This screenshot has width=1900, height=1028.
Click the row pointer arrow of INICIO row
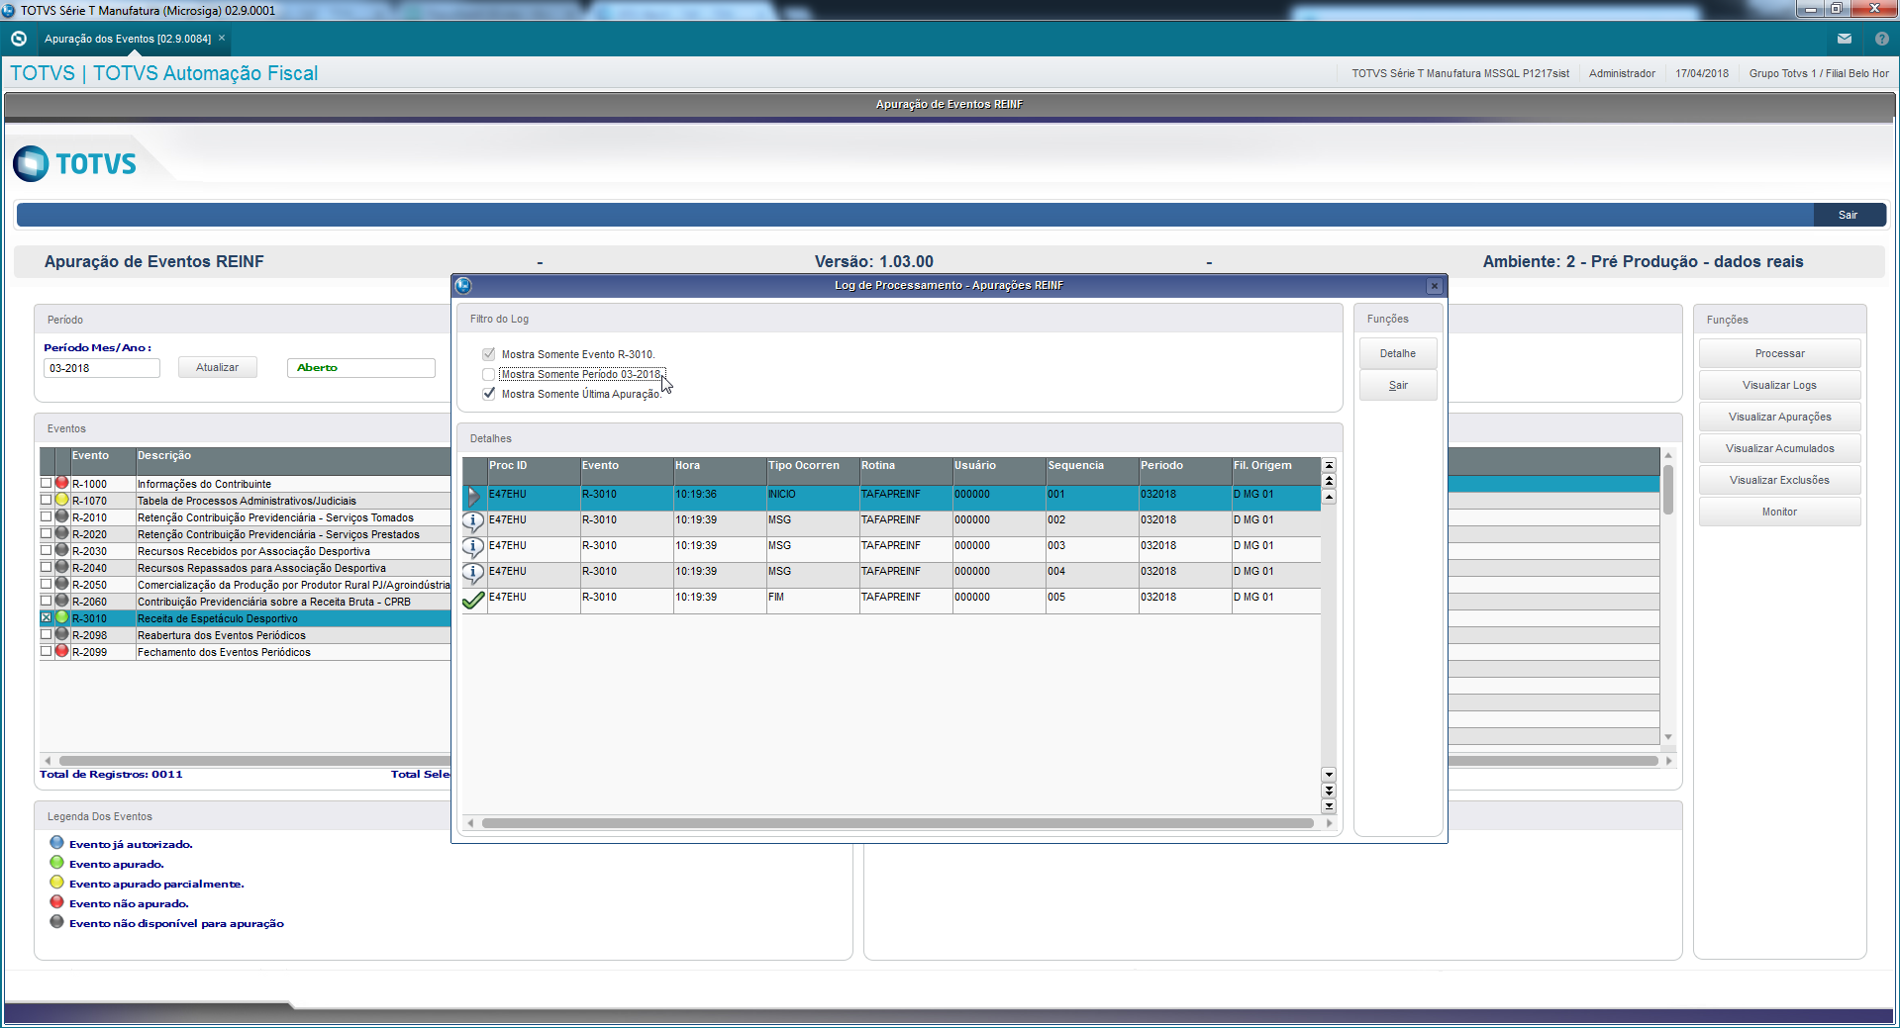point(473,496)
